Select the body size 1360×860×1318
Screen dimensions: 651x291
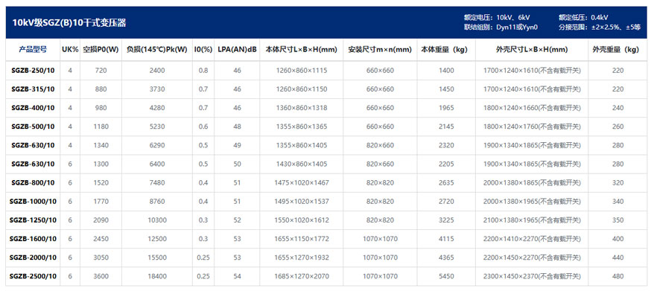302,108
